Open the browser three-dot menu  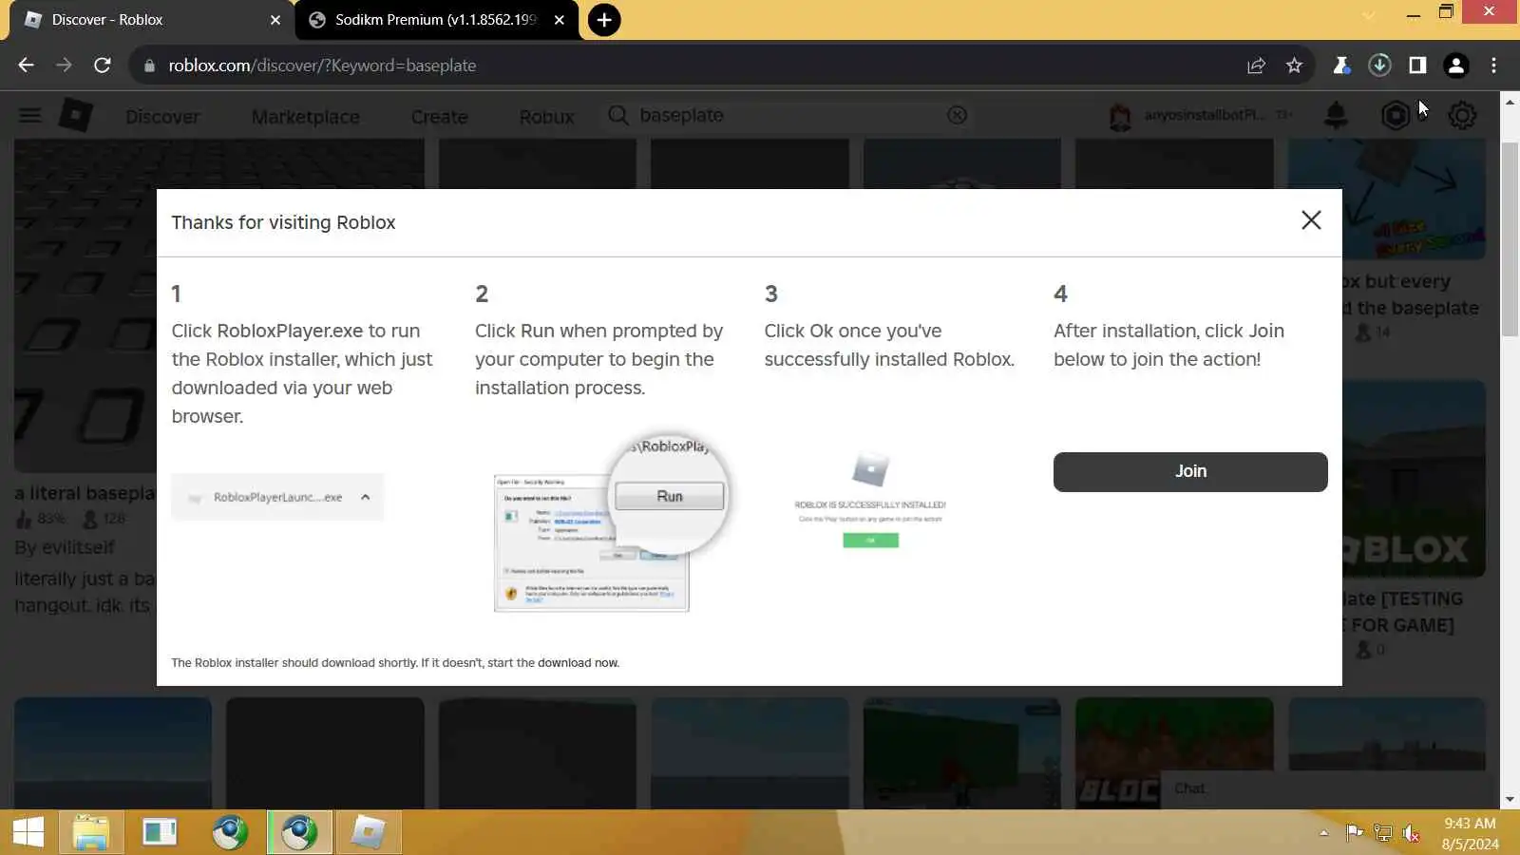(x=1493, y=66)
